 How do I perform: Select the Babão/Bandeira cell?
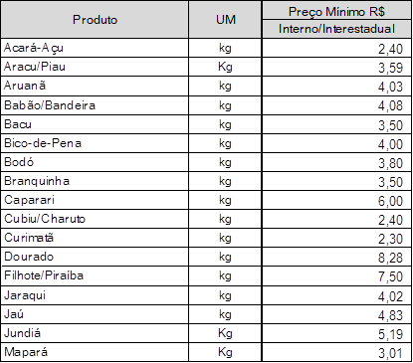(95, 105)
